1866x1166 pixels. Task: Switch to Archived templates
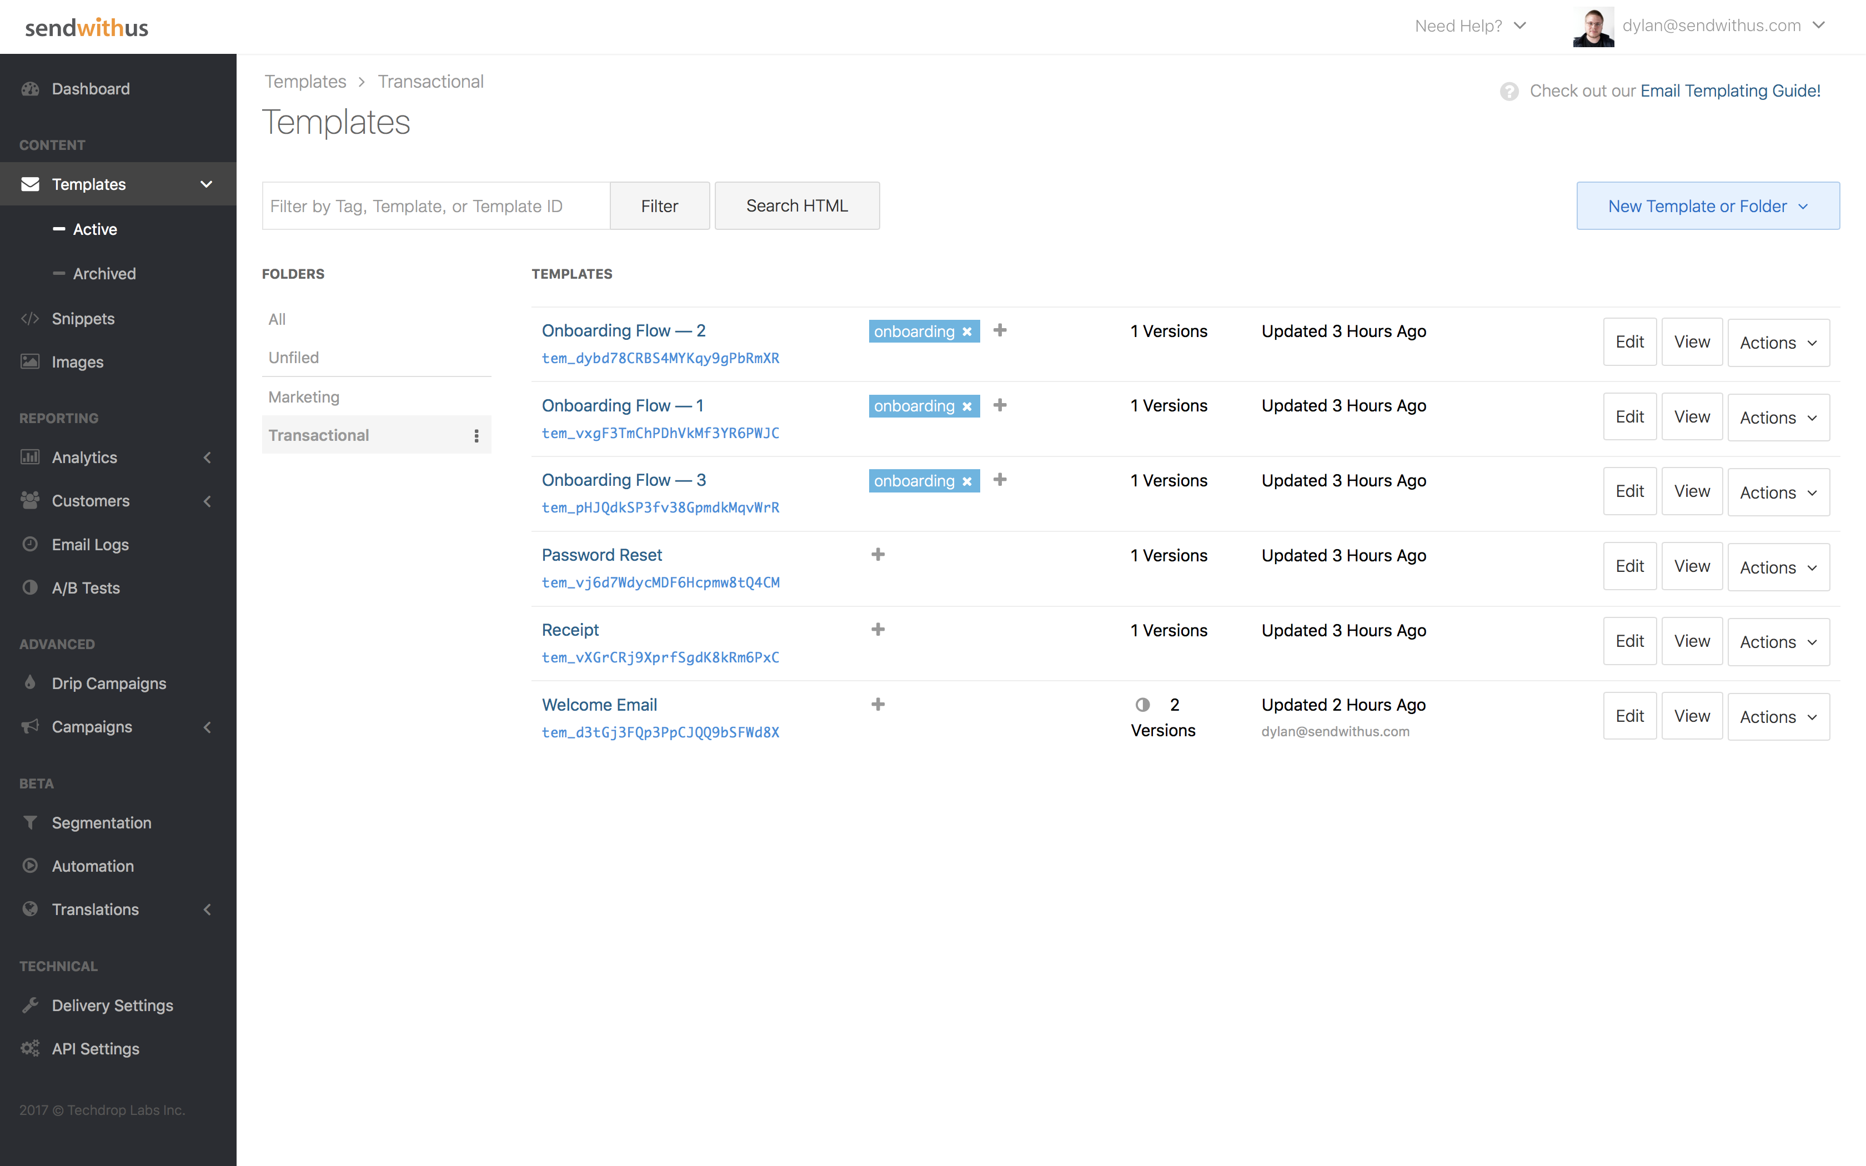(104, 274)
